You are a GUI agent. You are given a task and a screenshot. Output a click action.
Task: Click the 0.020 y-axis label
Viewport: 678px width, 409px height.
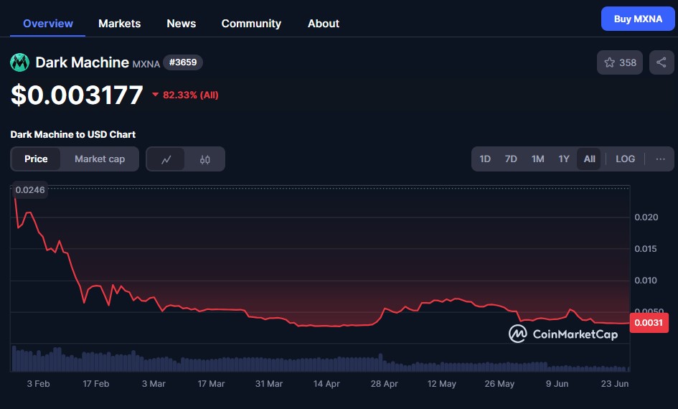[646, 217]
